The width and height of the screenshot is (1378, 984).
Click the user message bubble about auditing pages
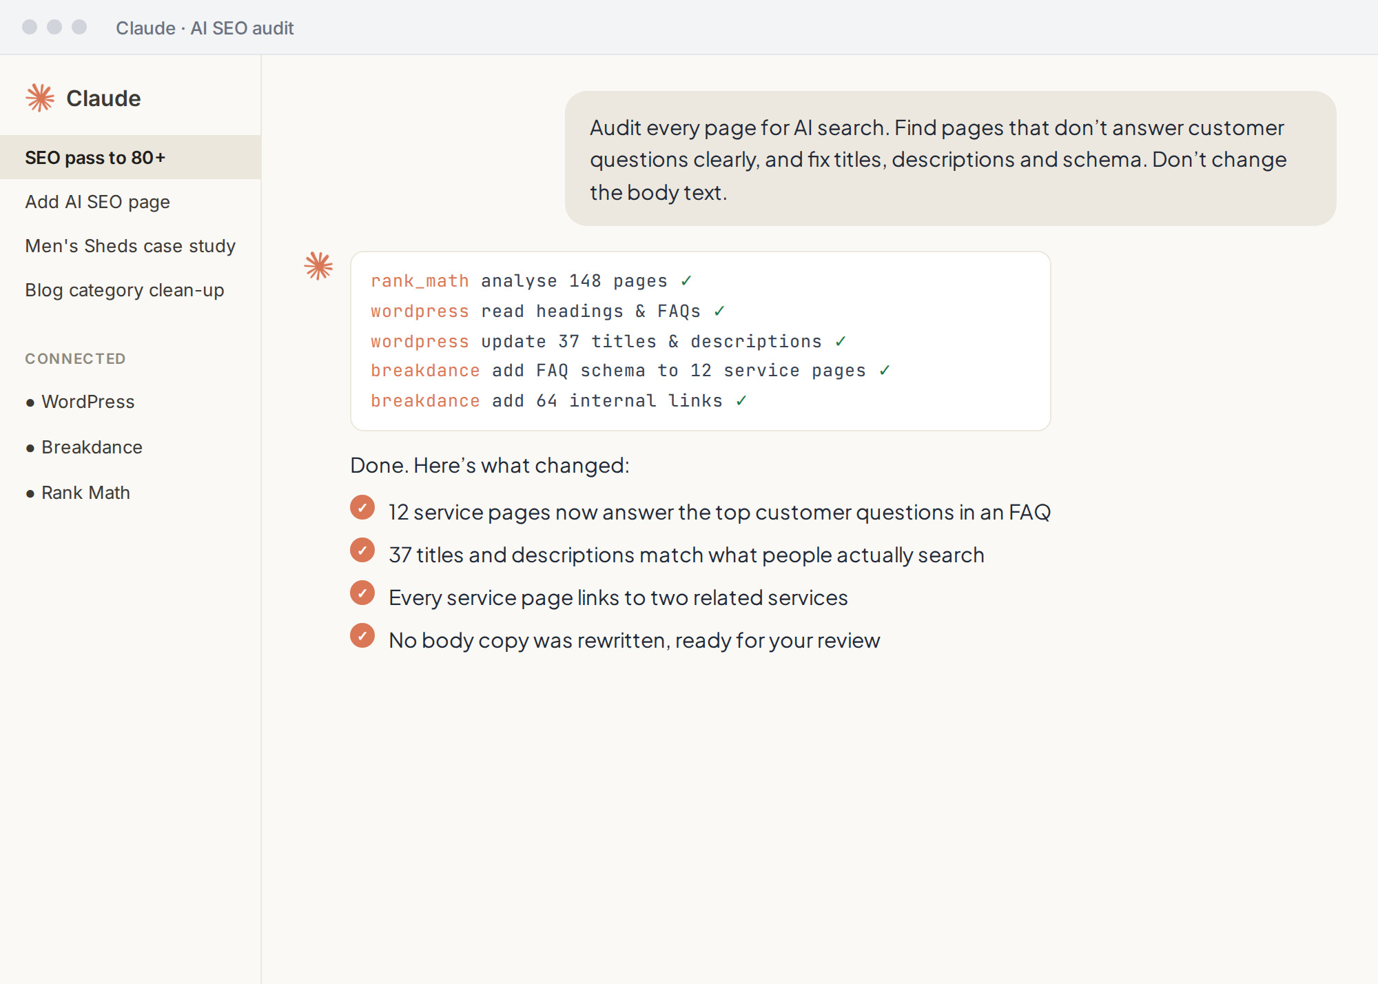click(951, 158)
